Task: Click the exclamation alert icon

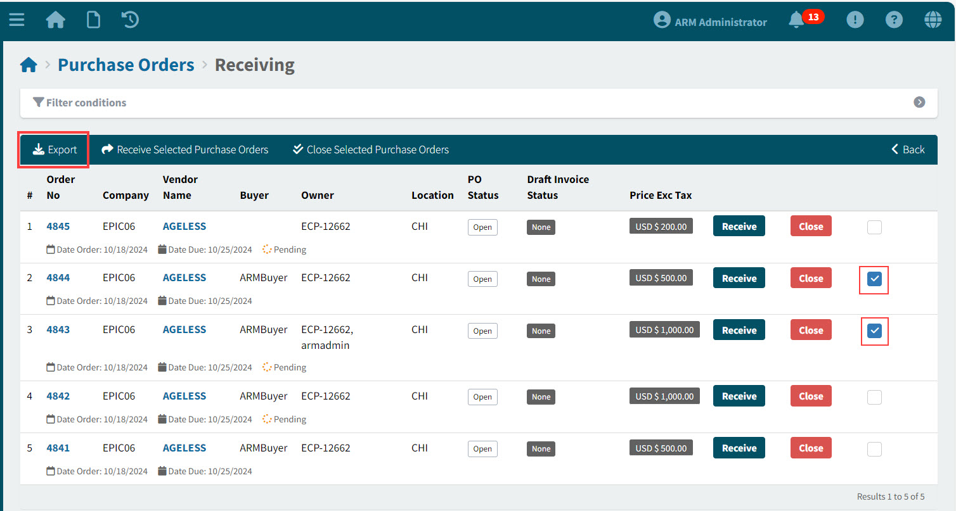Action: [x=855, y=20]
